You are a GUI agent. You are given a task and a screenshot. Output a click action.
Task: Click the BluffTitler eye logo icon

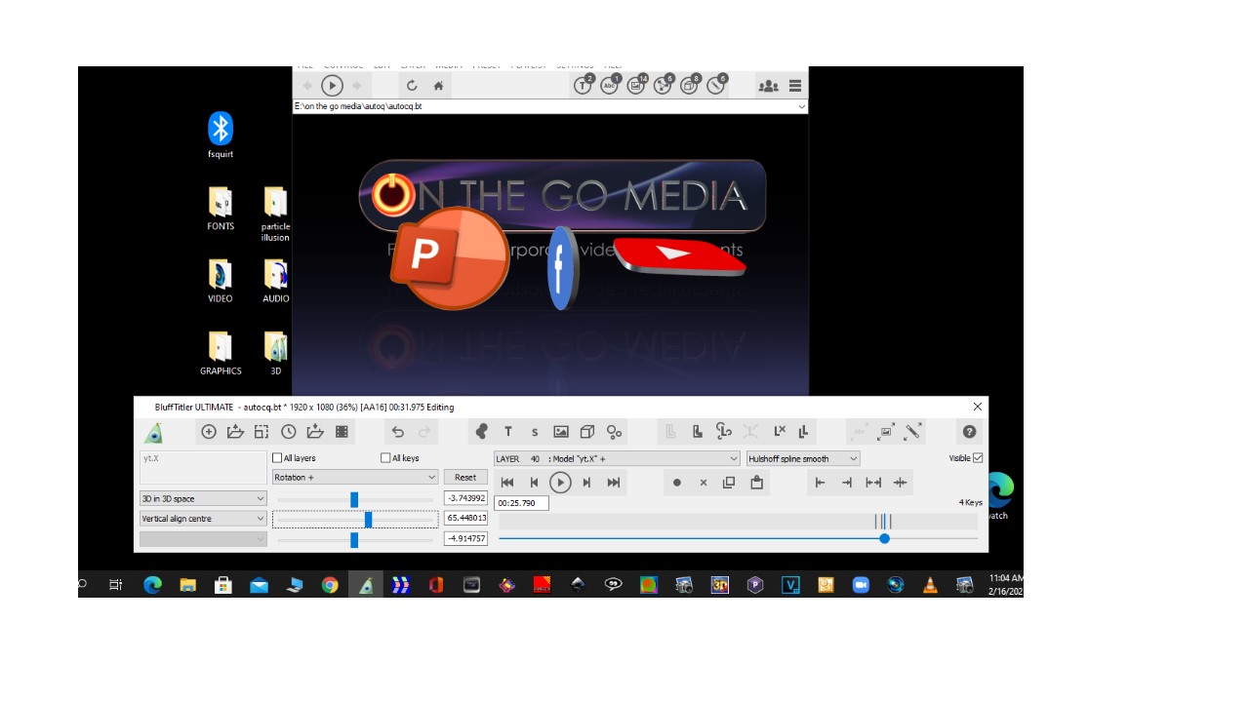[153, 433]
